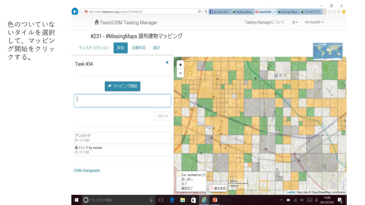Toggle the 差し戻し legend box
The image size is (365, 205).
coord(179,179)
